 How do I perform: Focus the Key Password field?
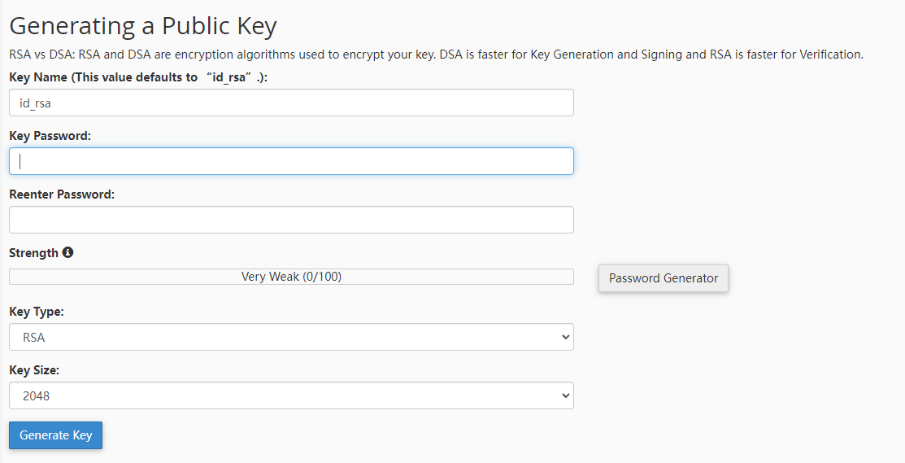pos(291,161)
